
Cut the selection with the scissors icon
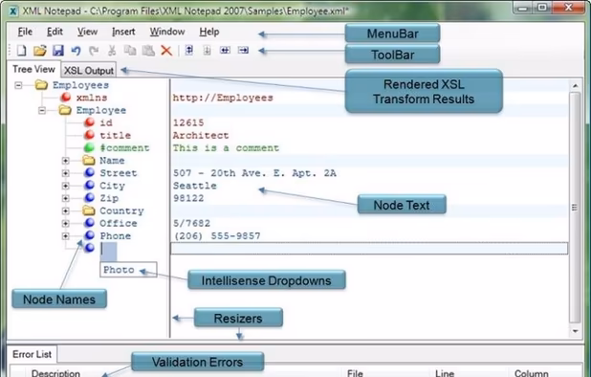[112, 50]
